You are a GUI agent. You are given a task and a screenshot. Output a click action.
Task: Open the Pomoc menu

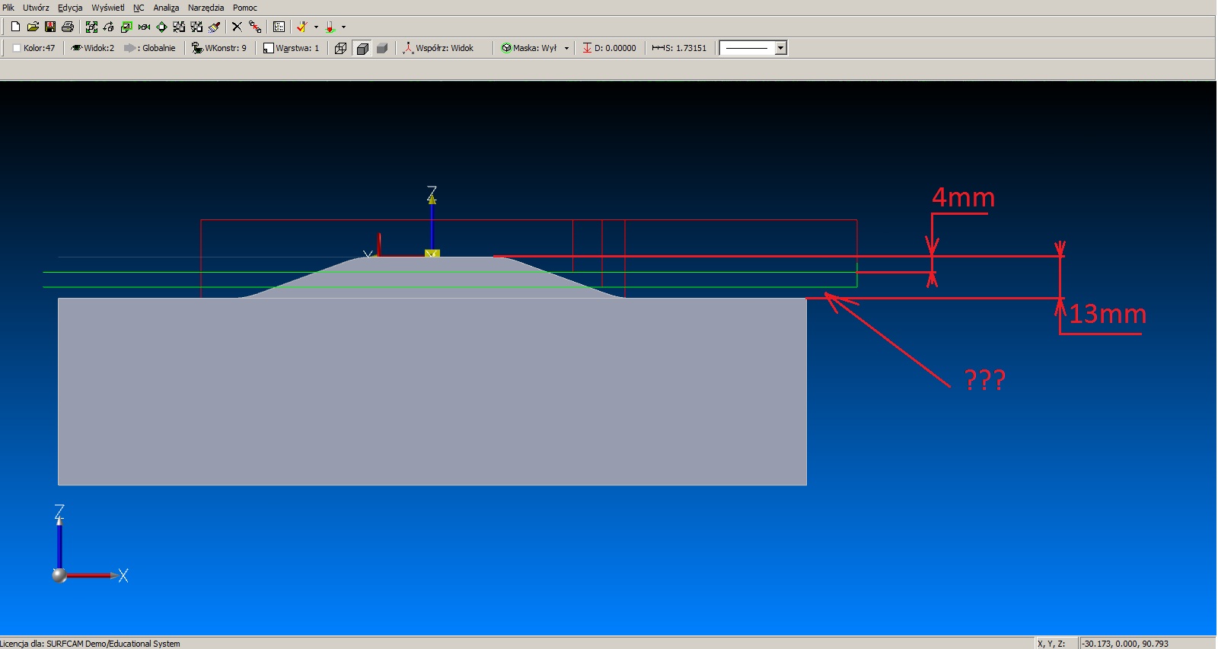click(245, 8)
